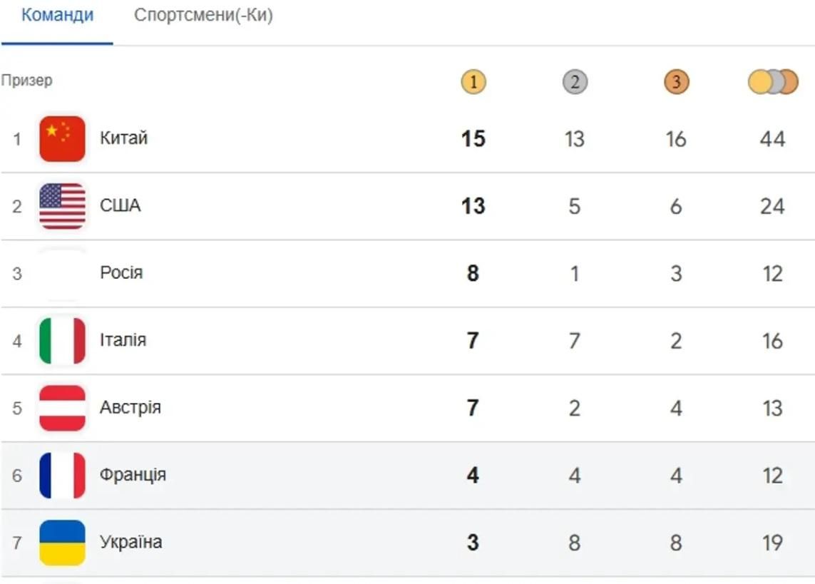The height and width of the screenshot is (584, 815).
Task: Select the Україна team name
Action: [130, 542]
